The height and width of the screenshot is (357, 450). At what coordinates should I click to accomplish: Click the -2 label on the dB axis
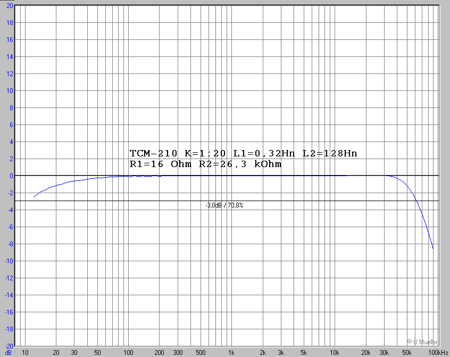click(10, 193)
